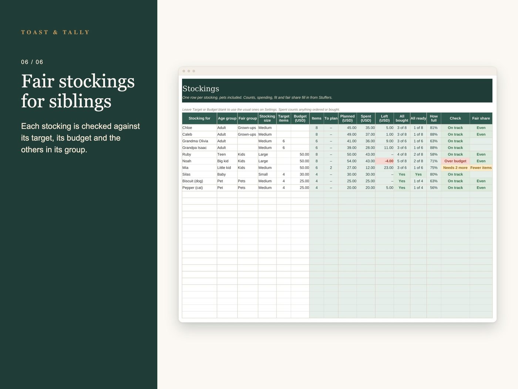Select the '11.00' left amount cell
The height and width of the screenshot is (389, 518).
point(384,148)
